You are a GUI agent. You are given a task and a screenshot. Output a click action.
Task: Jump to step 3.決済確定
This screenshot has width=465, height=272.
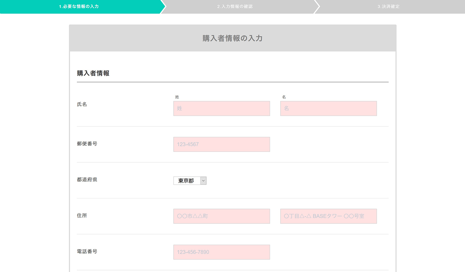[388, 7]
